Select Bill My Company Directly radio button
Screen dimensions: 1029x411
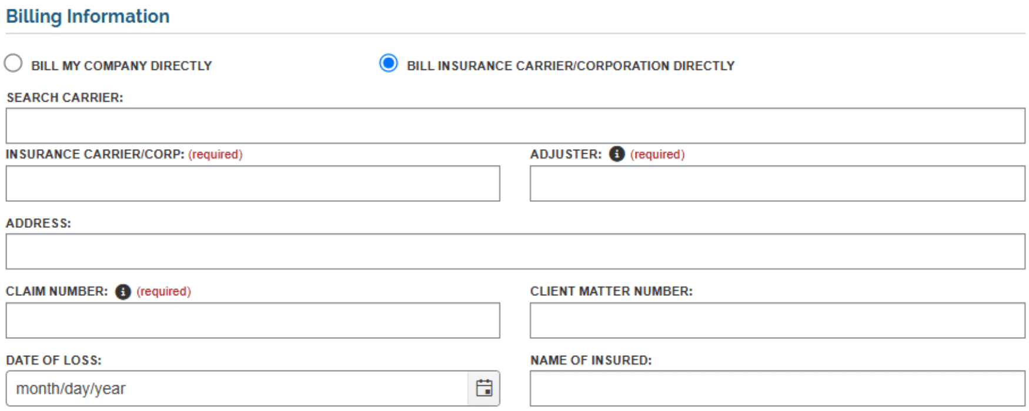pos(13,63)
